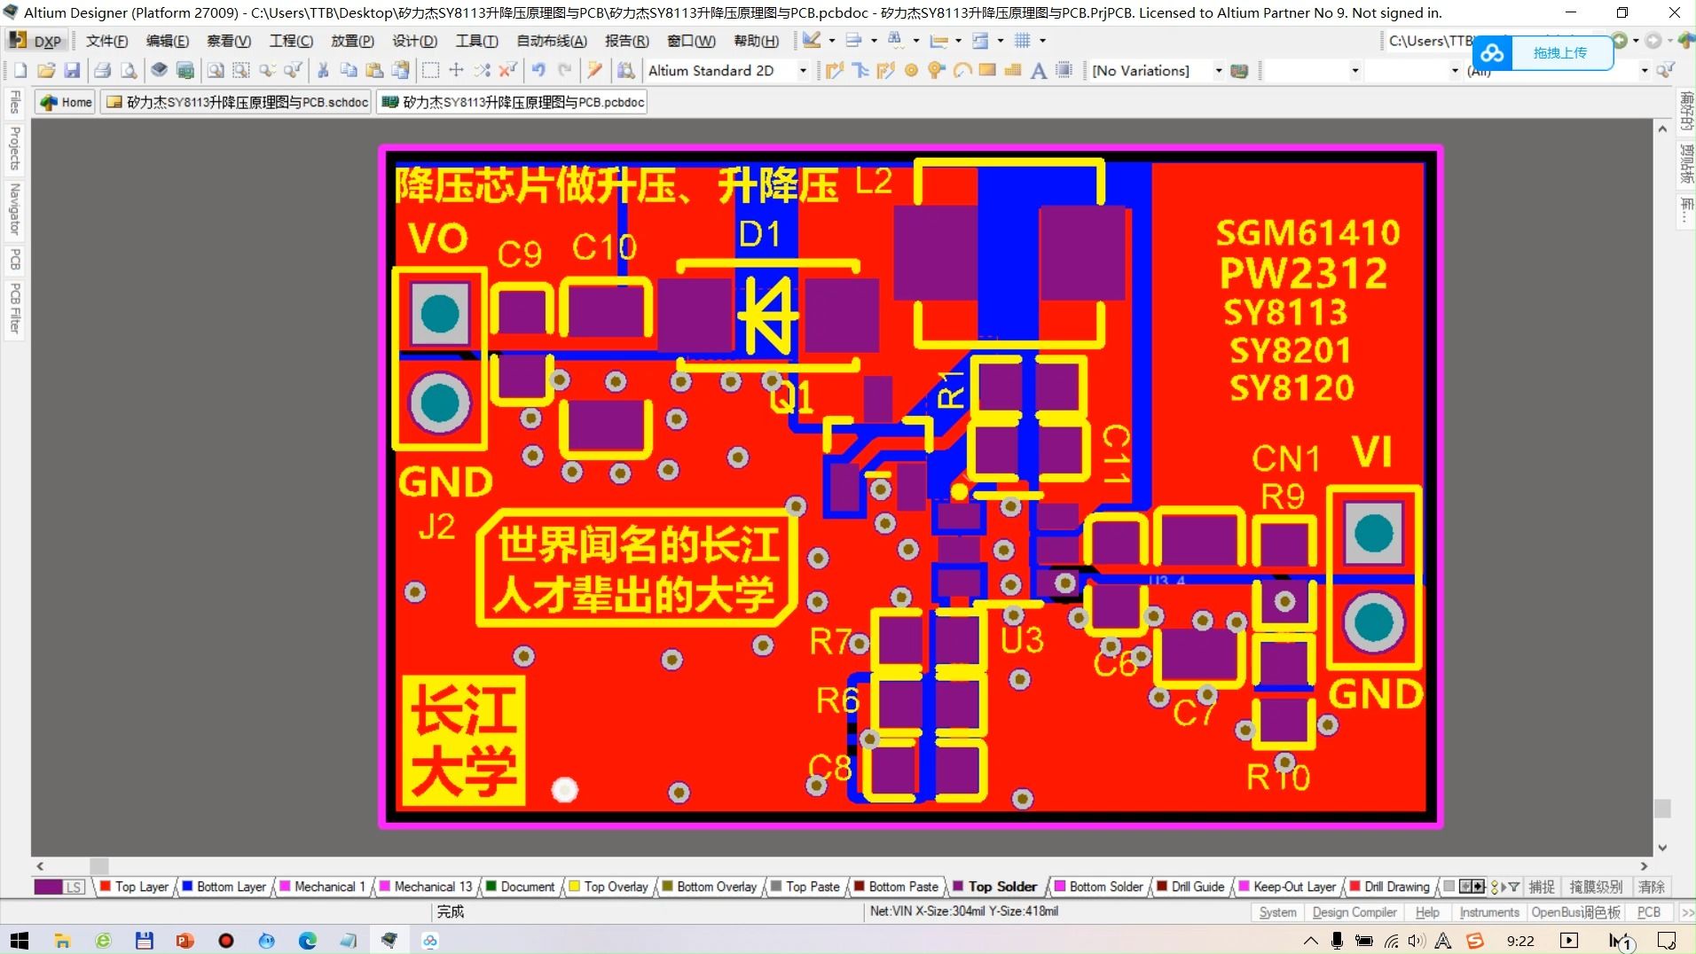Image resolution: width=1696 pixels, height=954 pixels.
Task: Open the DXP system menu
Action: [37, 41]
